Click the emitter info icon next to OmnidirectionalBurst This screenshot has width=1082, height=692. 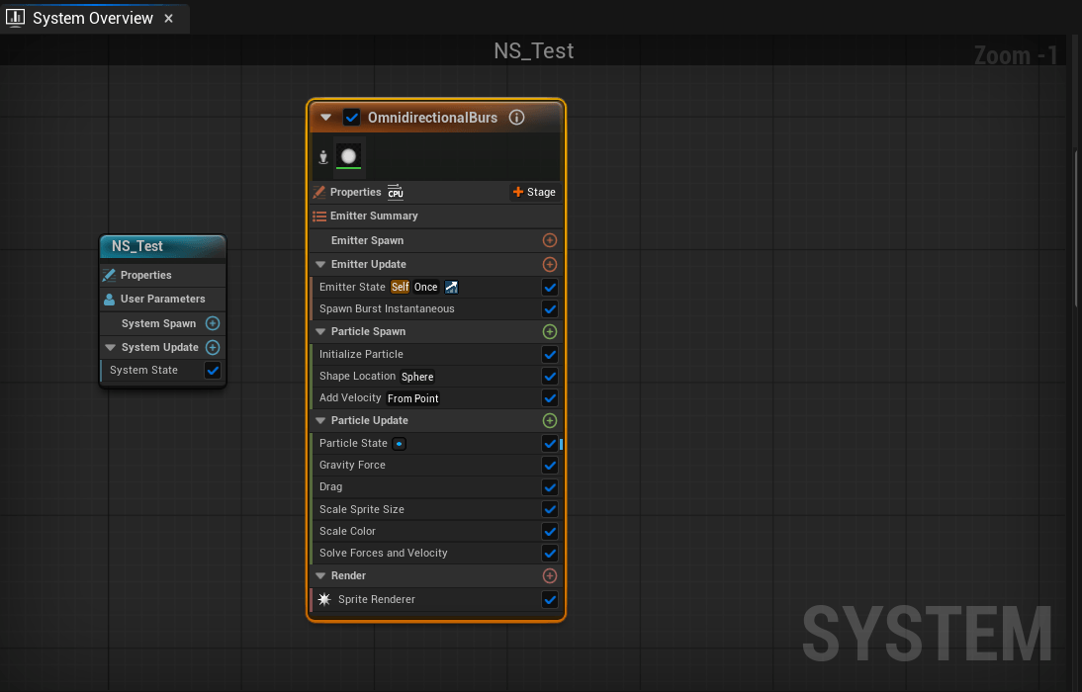(x=517, y=118)
